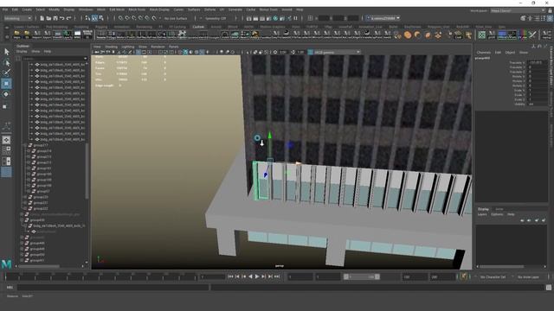Open the Modeling menu set dropdown
Image resolution: width=554 pixels, height=311 pixels.
tap(17, 18)
